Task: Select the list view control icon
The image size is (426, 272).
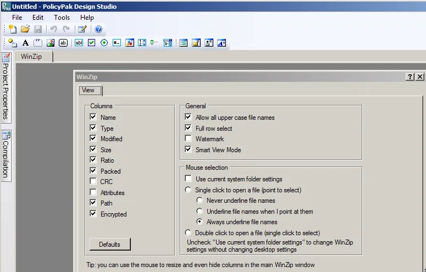Action: pyautogui.click(x=184, y=43)
